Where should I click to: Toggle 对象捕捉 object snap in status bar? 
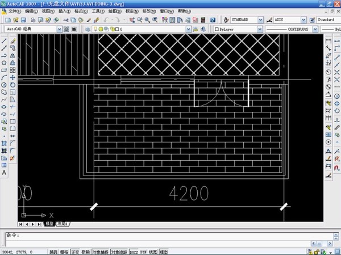click(x=100, y=252)
